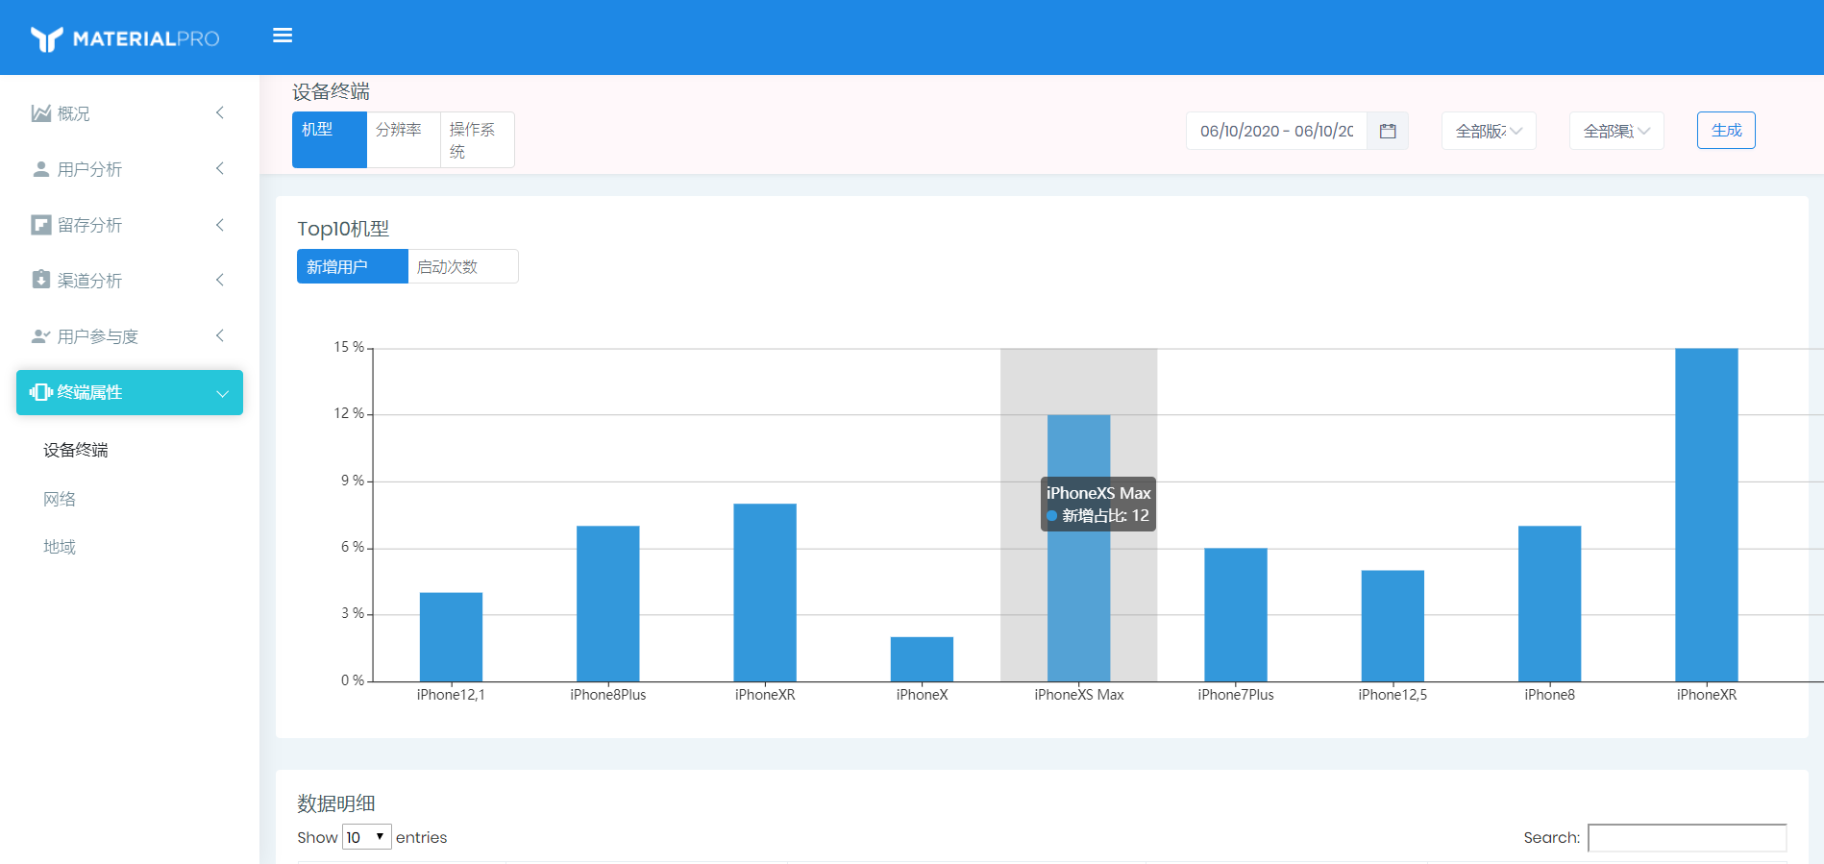Click the iPhone12,1 axis label

(x=451, y=695)
